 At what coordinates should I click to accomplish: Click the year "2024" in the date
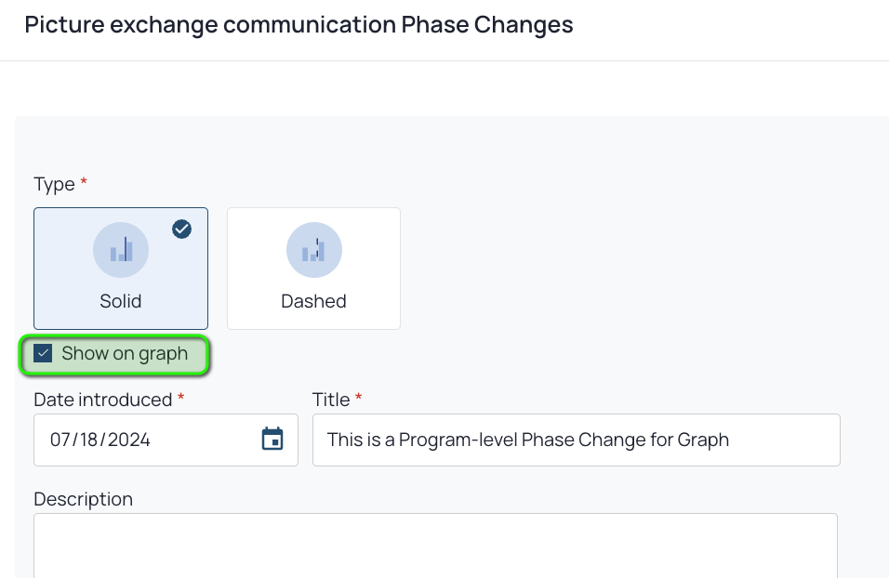128,440
